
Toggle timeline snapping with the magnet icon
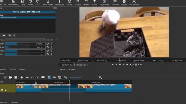point(49,77)
